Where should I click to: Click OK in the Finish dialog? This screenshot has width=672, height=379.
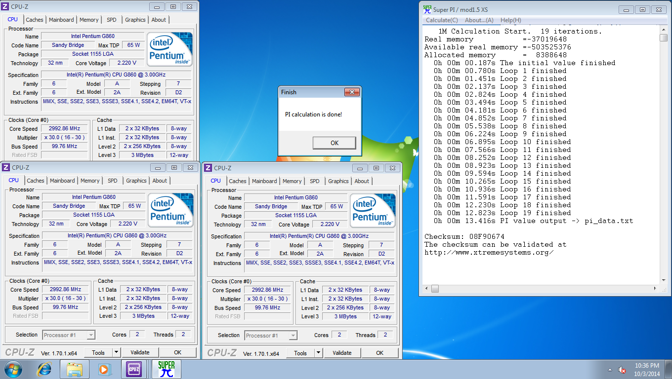click(x=335, y=143)
